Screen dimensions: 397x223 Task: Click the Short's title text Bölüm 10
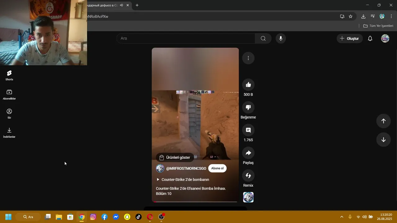point(191,191)
